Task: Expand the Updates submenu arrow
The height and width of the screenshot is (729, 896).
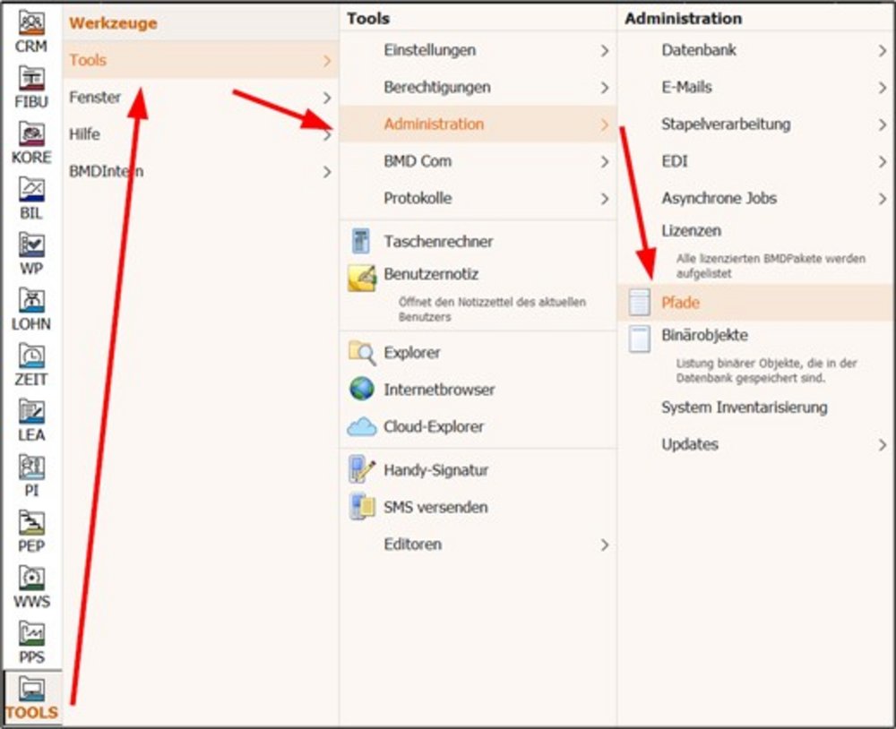Action: point(883,445)
